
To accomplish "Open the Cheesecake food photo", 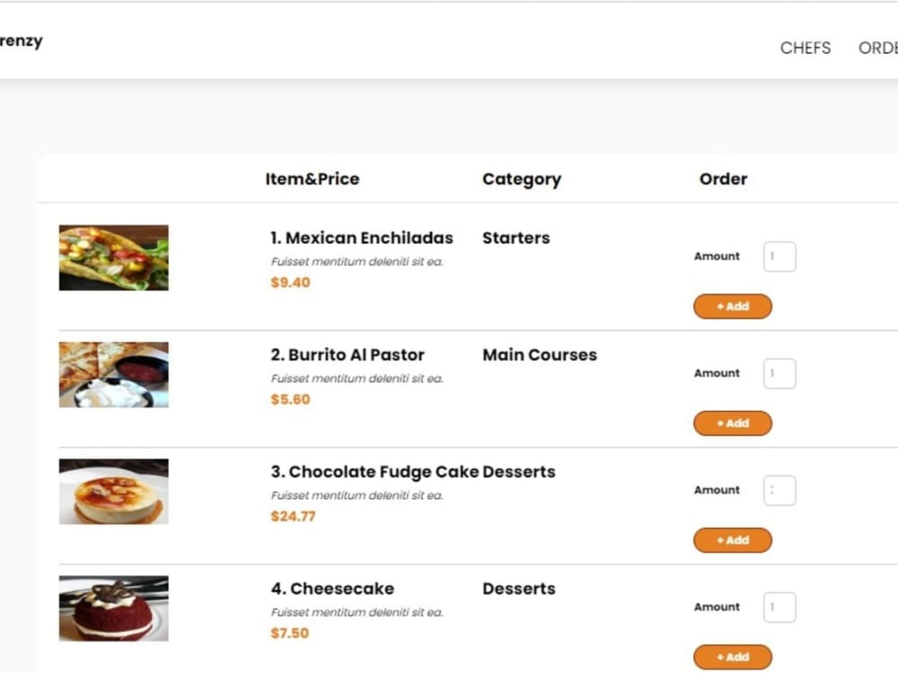I will (x=113, y=607).
